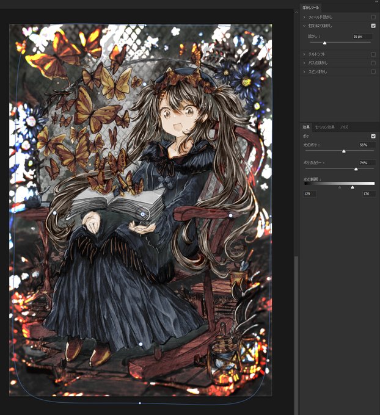The image size is (380, 415).
Task: Click the ボケのカラー label text
Action: pyautogui.click(x=314, y=163)
